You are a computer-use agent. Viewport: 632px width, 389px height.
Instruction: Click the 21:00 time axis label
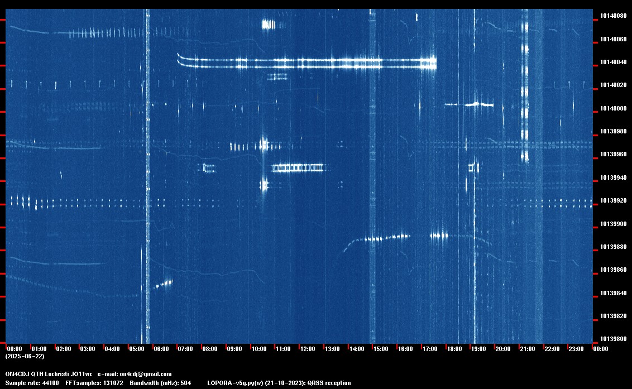pyautogui.click(x=527, y=349)
